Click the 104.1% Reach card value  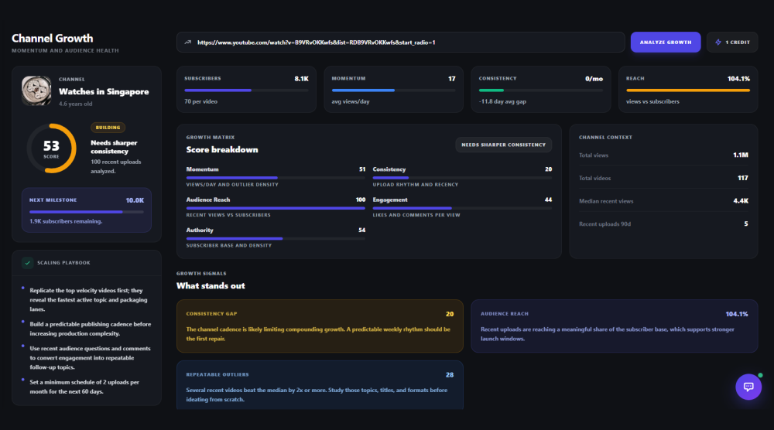738,79
